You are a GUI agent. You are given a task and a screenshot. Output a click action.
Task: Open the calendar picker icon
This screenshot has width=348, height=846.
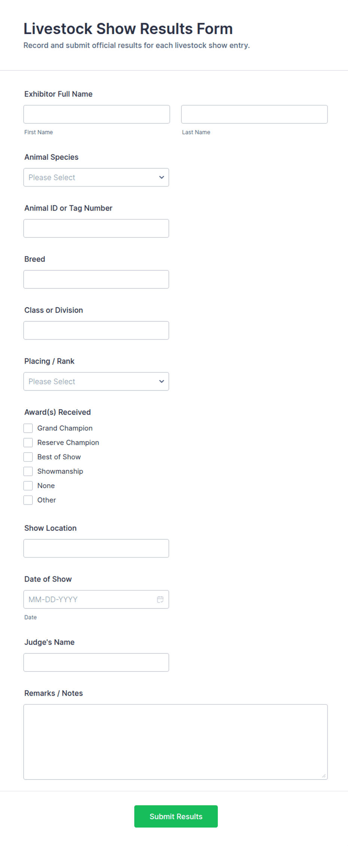pyautogui.click(x=160, y=599)
